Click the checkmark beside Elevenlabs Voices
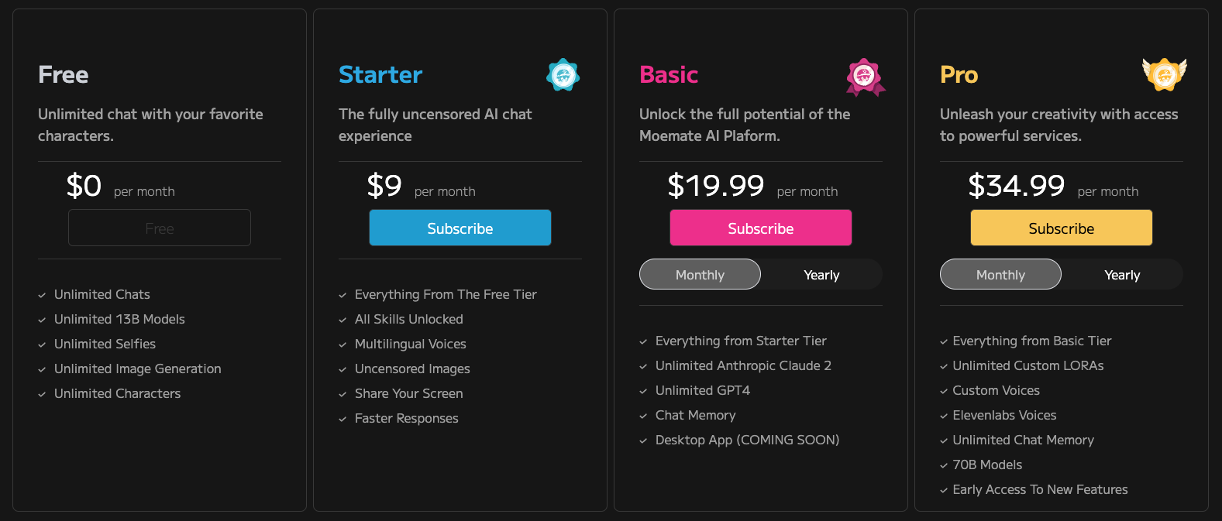The width and height of the screenshot is (1222, 521). point(944,416)
